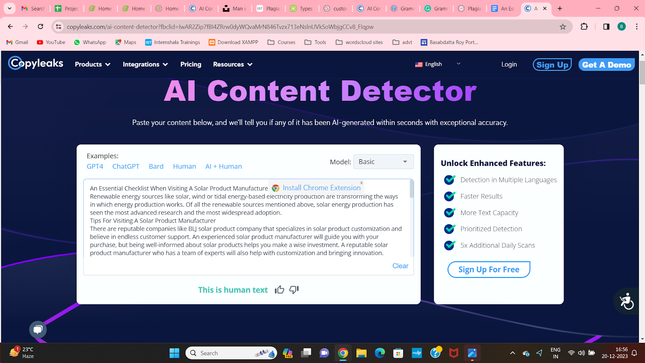Switch to the Man in browser tab
The height and width of the screenshot is (363, 645).
coord(235,8)
